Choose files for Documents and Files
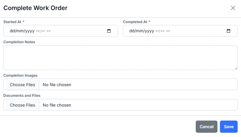 tap(22, 105)
